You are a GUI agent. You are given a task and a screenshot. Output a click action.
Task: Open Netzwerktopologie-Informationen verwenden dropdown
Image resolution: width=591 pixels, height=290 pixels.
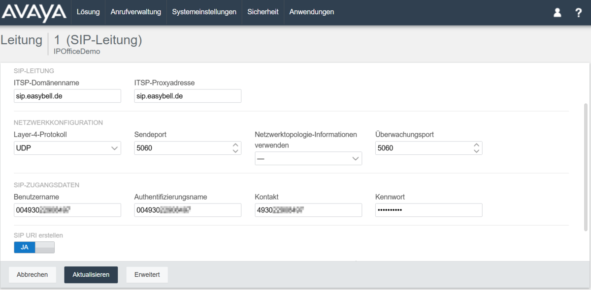tap(308, 158)
